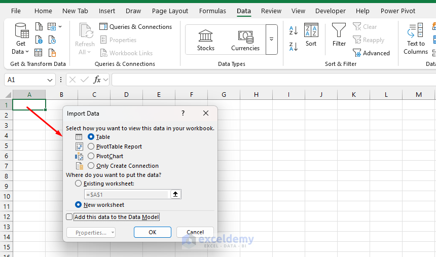Image resolution: width=436 pixels, height=257 pixels.
Task: Select the Table radio option
Action: [91, 136]
